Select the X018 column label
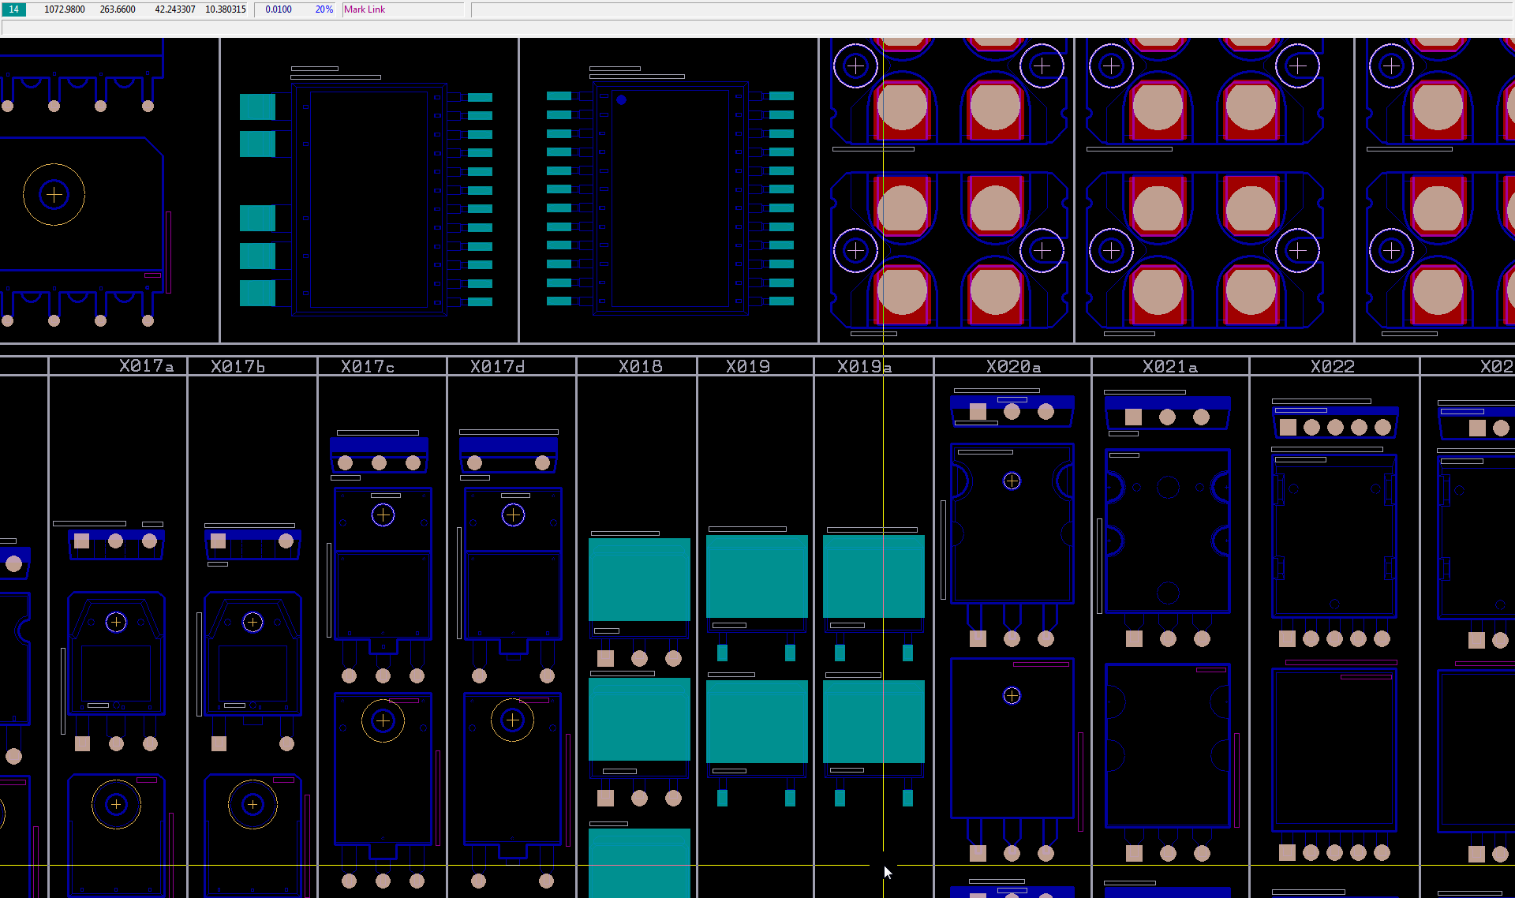The width and height of the screenshot is (1515, 898). point(641,366)
